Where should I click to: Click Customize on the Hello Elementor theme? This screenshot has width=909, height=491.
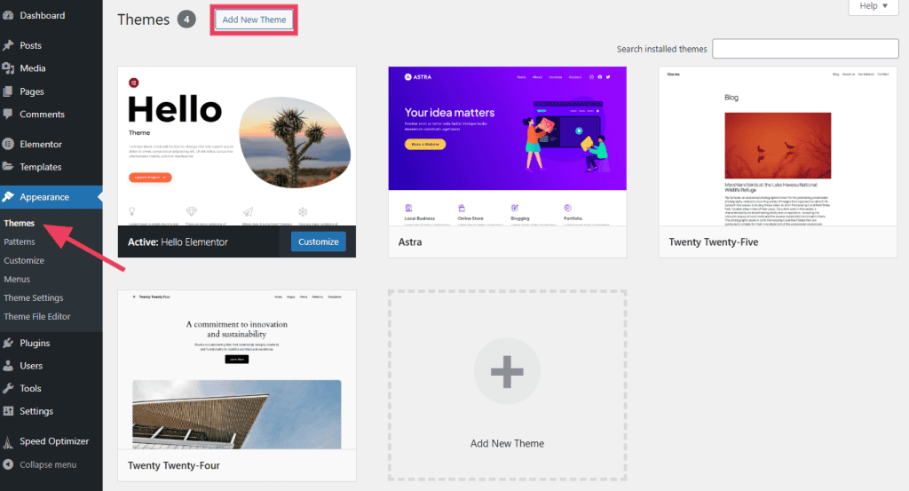tap(319, 242)
